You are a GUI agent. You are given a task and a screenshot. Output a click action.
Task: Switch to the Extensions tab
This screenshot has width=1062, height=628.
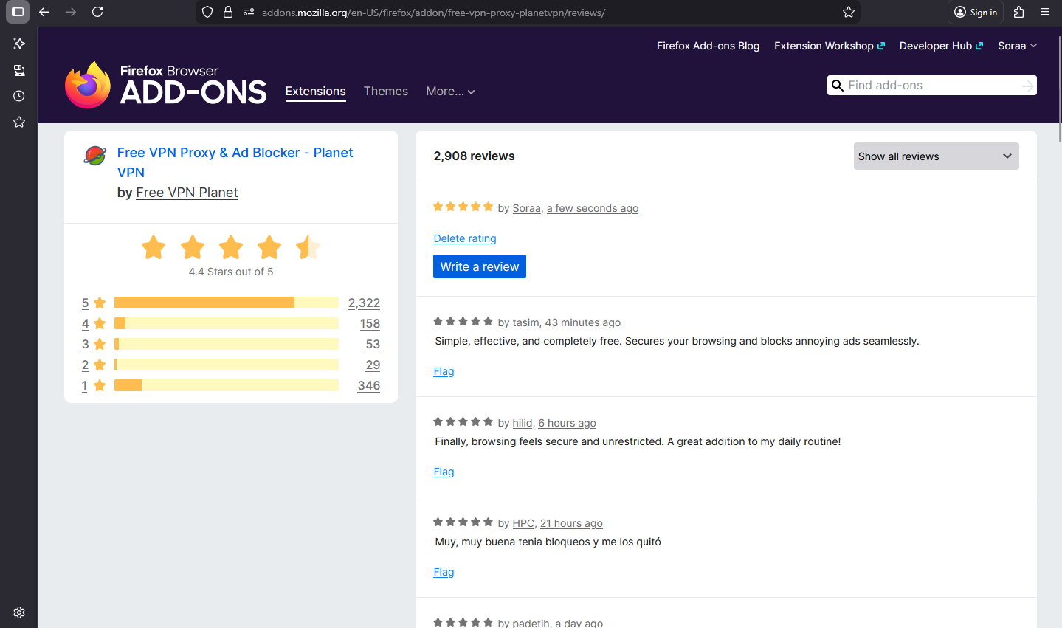coord(315,91)
